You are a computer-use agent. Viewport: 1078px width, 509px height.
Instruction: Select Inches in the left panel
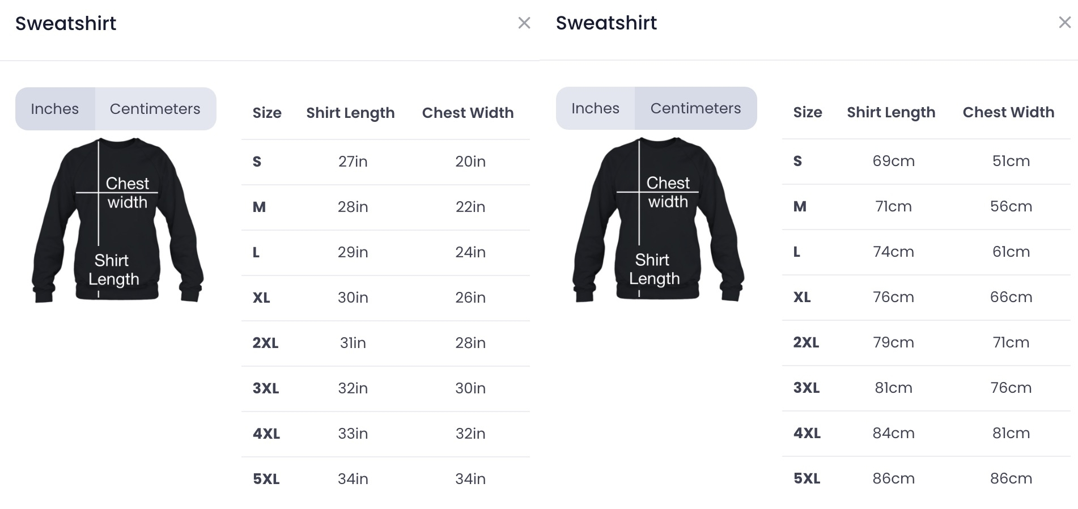pos(55,109)
